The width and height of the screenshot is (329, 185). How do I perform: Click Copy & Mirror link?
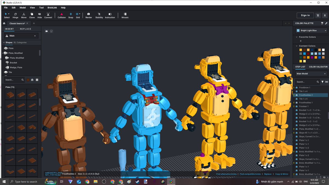coord(282,174)
